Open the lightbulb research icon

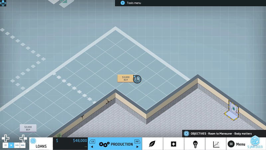pyautogui.click(x=195, y=144)
